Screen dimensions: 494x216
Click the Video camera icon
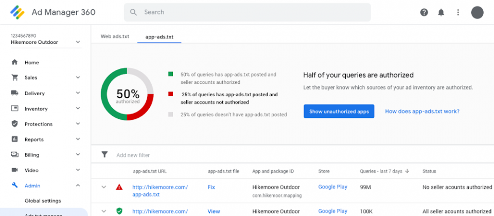[14, 170]
